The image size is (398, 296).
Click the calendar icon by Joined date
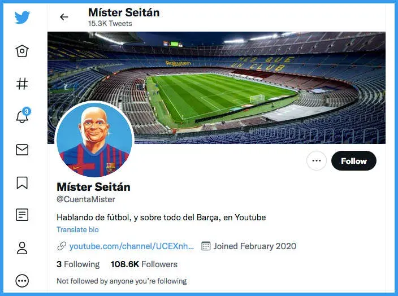pyautogui.click(x=206, y=246)
